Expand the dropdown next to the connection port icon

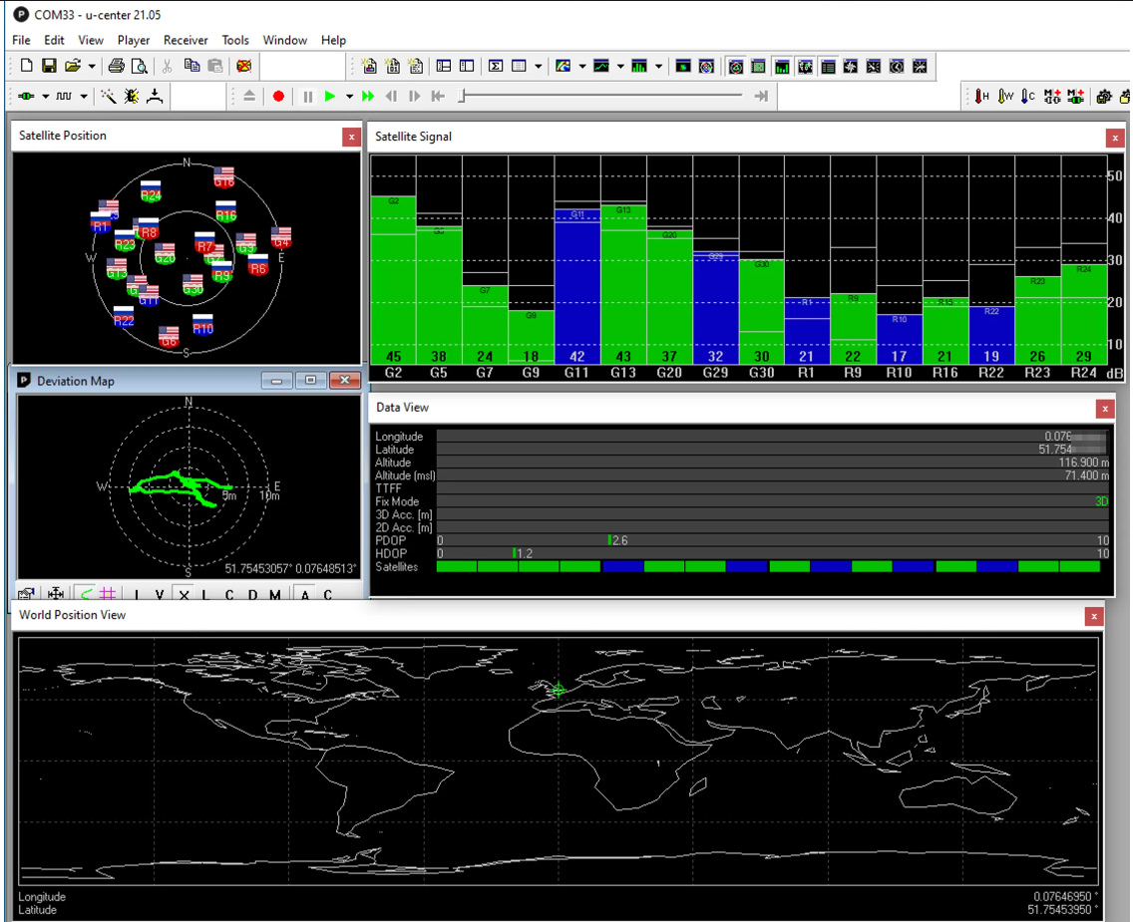[46, 97]
